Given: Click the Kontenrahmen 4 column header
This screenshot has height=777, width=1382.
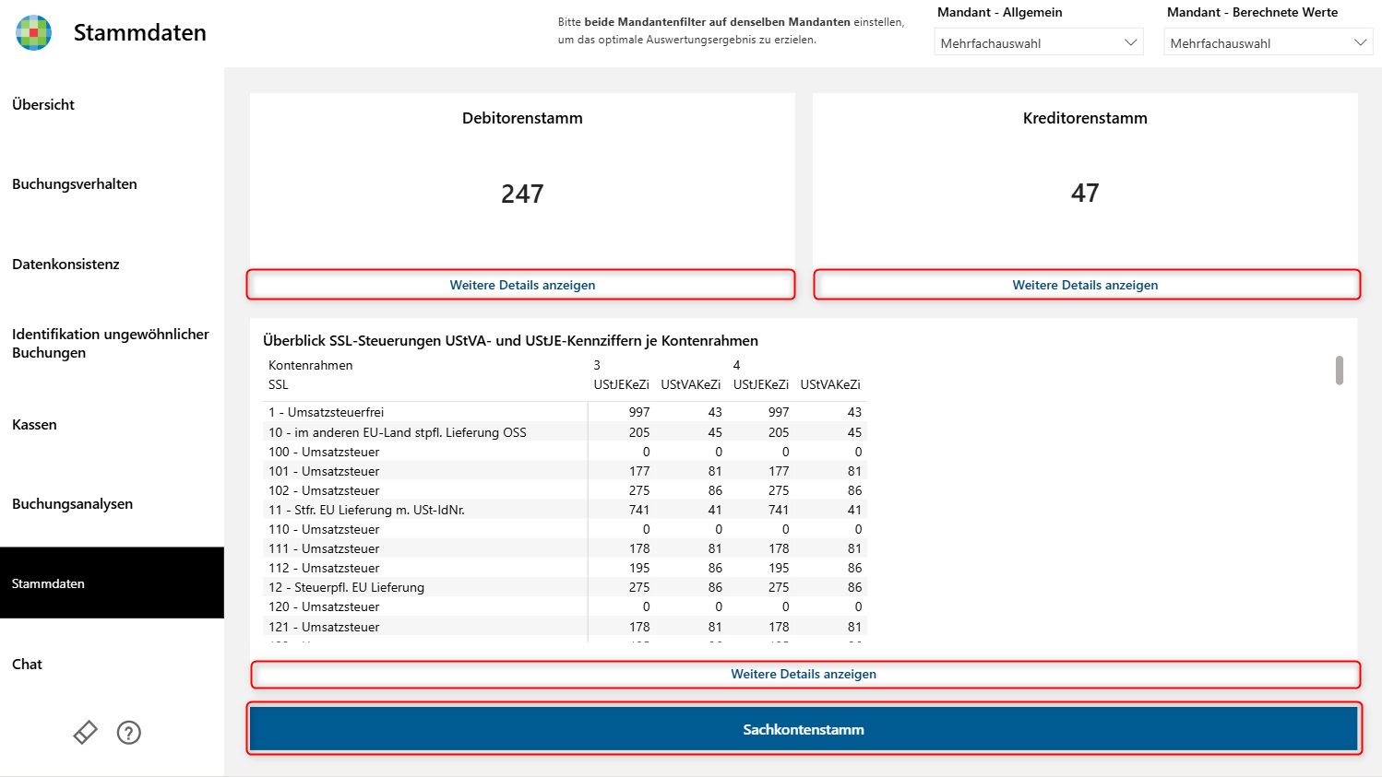Looking at the screenshot, I should [x=736, y=365].
